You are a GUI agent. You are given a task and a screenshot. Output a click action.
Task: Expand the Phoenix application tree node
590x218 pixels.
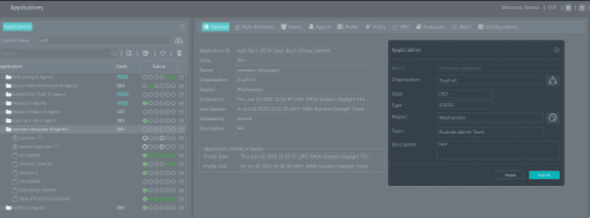(x=2, y=103)
